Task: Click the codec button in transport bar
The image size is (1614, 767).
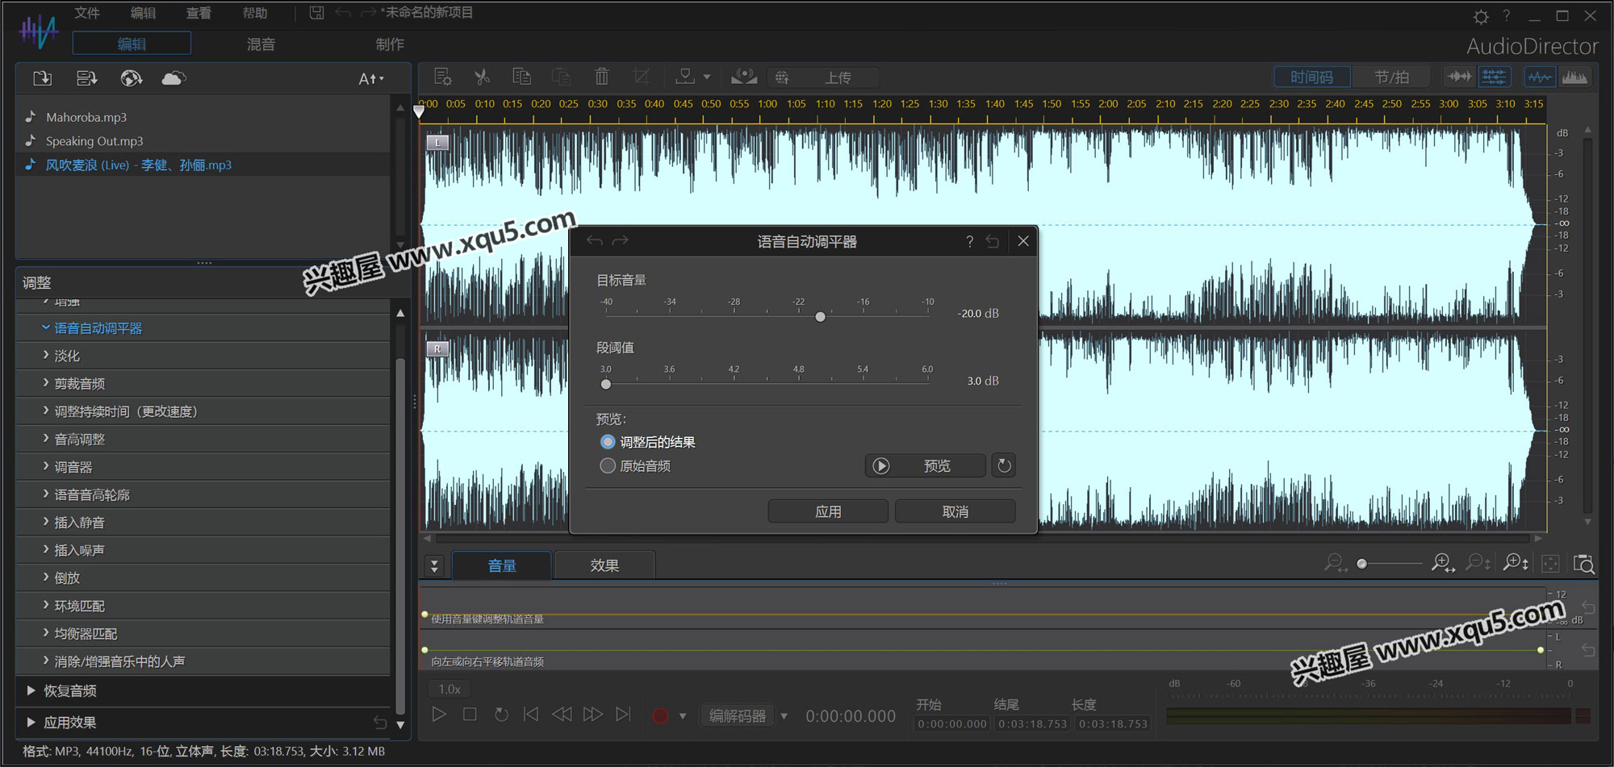Action: [x=737, y=715]
